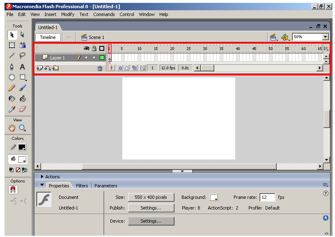The image size is (335, 237).
Task: Collapse the Properties panel triangle
Action: [x=42, y=185]
